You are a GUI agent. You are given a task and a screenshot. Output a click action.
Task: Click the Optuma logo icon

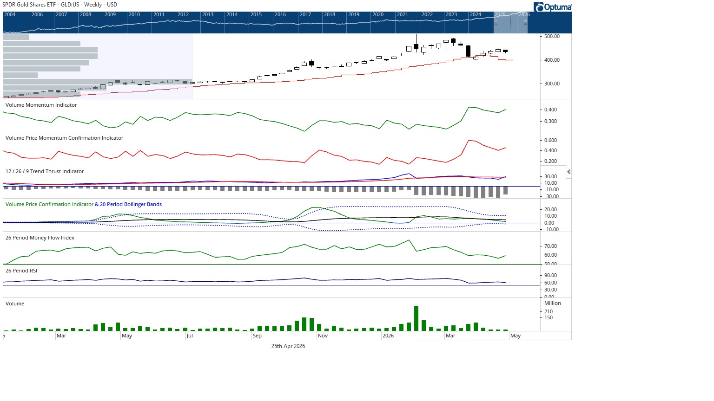[539, 7]
